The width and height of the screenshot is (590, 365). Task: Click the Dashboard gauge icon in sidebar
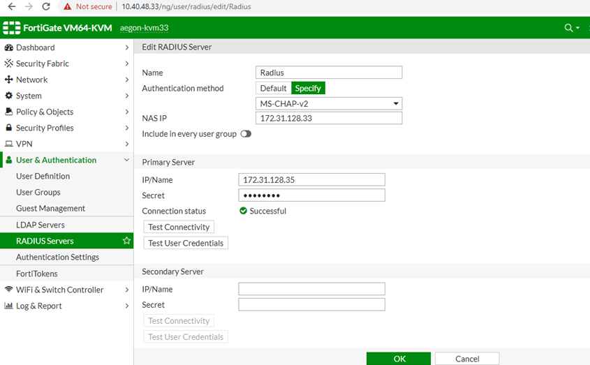pyautogui.click(x=9, y=47)
